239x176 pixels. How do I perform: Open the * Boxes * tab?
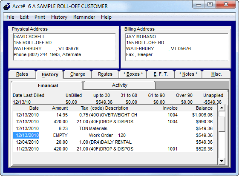click(133, 74)
